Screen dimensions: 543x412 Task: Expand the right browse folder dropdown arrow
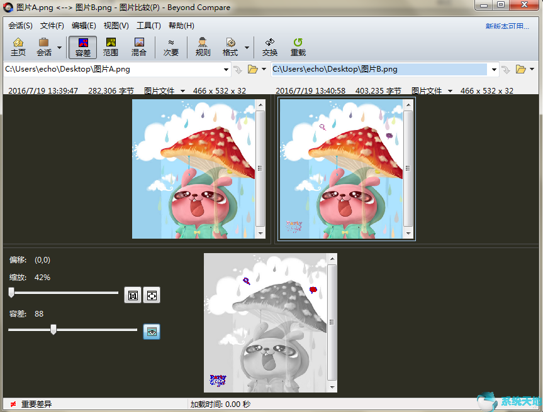click(532, 70)
